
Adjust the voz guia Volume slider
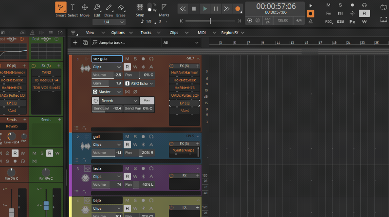point(107,75)
